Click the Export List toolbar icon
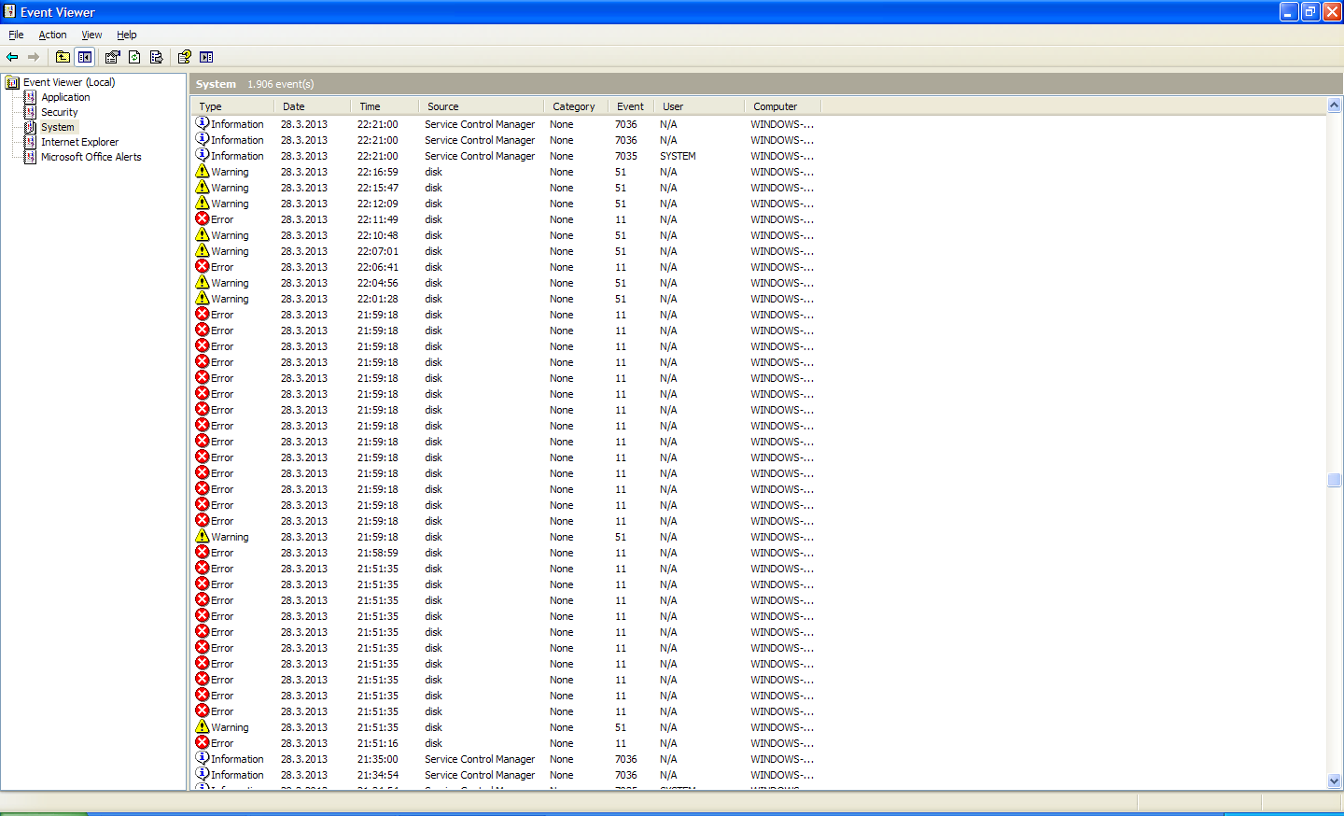This screenshot has height=816, width=1344. coord(156,57)
